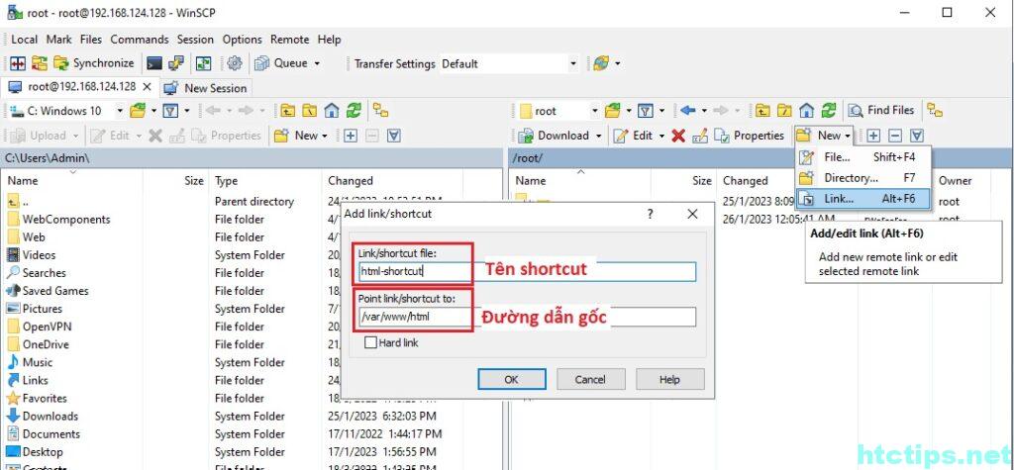Image resolution: width=1014 pixels, height=470 pixels.
Task: Enable the Hard link checkbox
Action: coord(370,343)
